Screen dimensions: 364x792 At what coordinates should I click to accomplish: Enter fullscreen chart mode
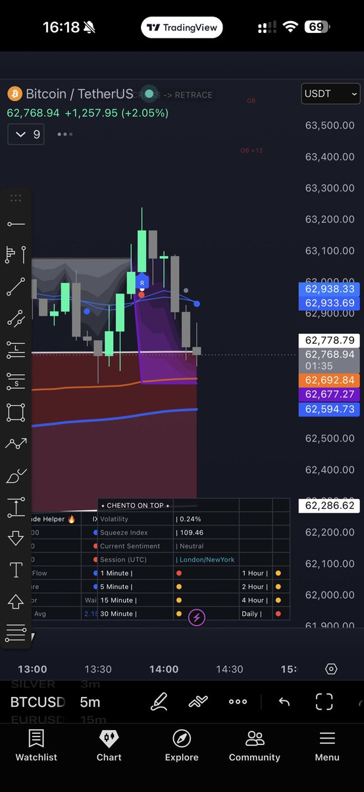pos(324,702)
